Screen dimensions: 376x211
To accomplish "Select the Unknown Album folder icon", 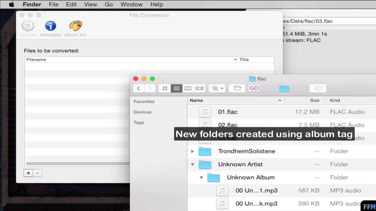I will 214,177.
